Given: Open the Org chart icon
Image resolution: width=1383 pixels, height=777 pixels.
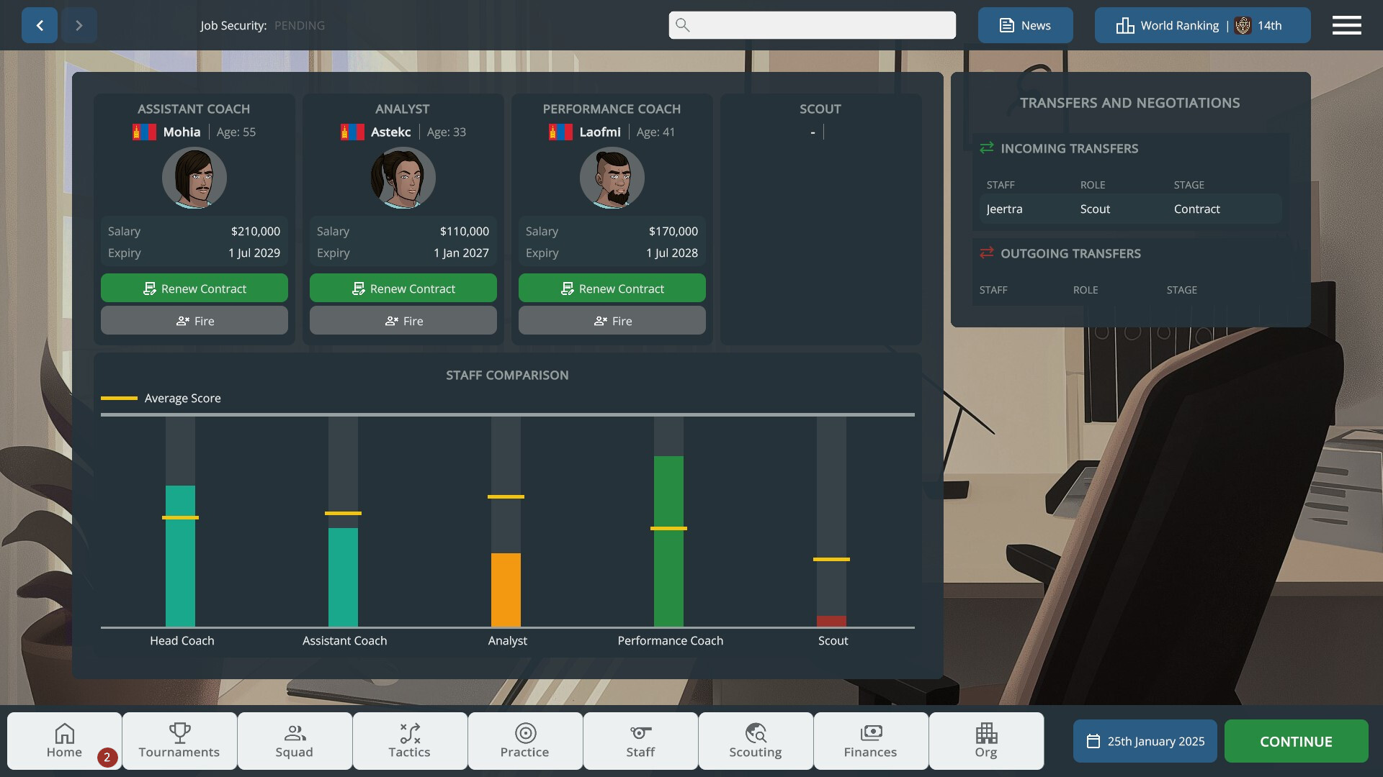Looking at the screenshot, I should pyautogui.click(x=985, y=741).
